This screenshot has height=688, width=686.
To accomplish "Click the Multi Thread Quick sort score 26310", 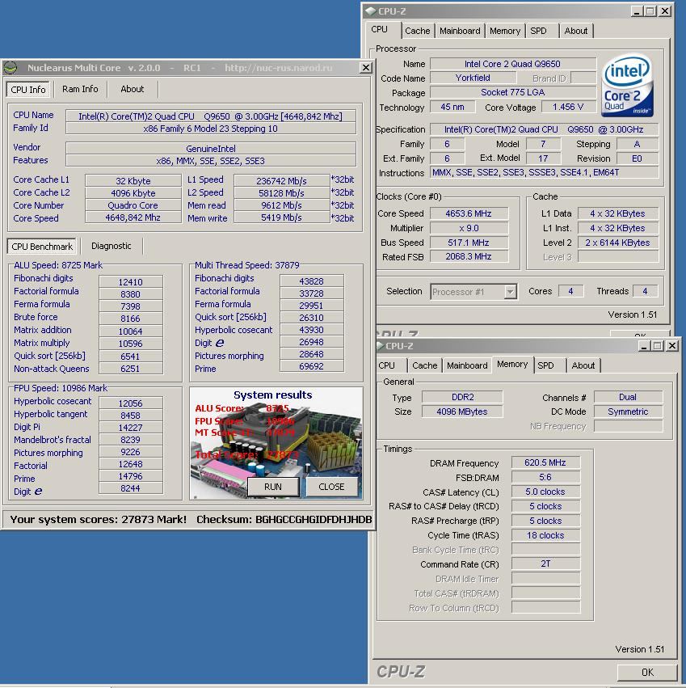I will (x=311, y=317).
